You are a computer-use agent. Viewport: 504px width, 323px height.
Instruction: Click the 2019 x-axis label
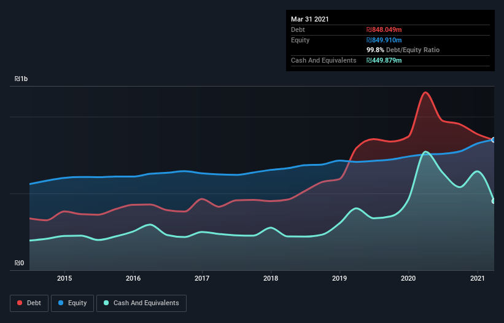(x=339, y=278)
